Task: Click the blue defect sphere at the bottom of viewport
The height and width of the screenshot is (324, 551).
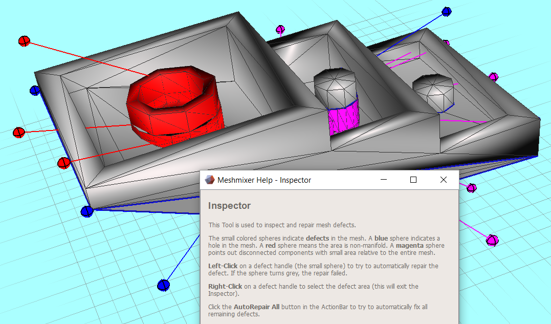Action: [x=163, y=285]
